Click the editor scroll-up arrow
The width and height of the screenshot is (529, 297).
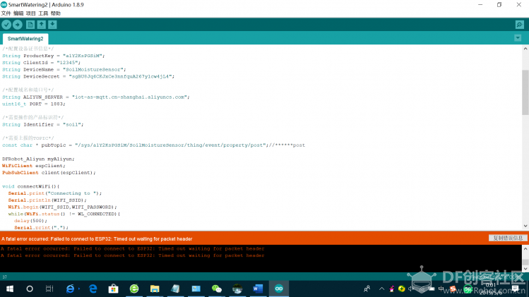coord(525,49)
